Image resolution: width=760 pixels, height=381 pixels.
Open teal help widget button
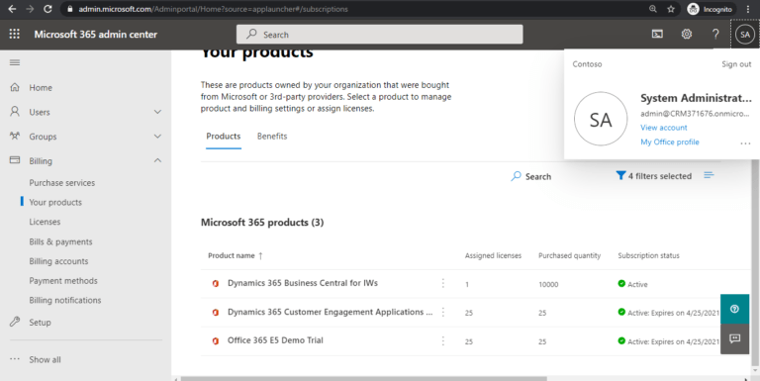pyautogui.click(x=735, y=309)
